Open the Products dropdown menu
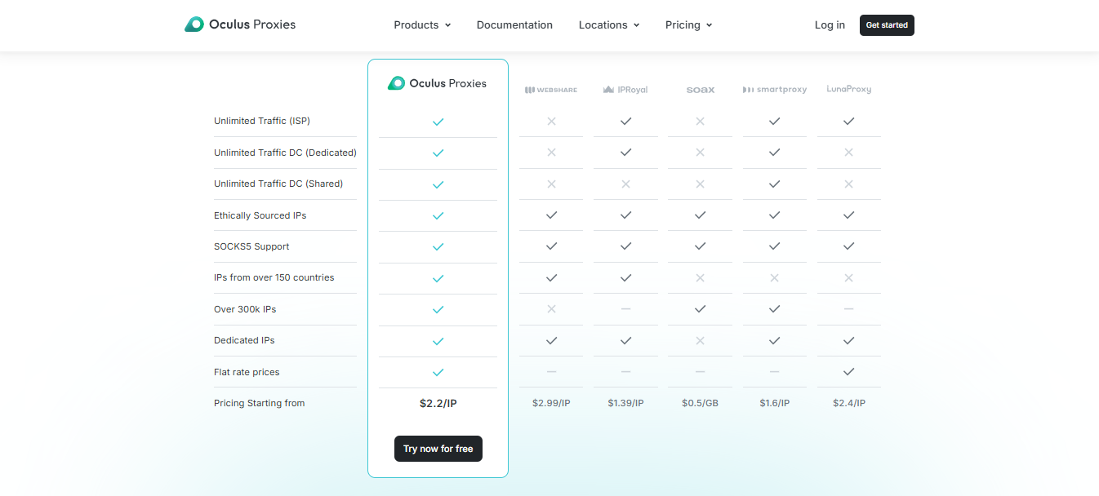1099x496 pixels. 422,25
